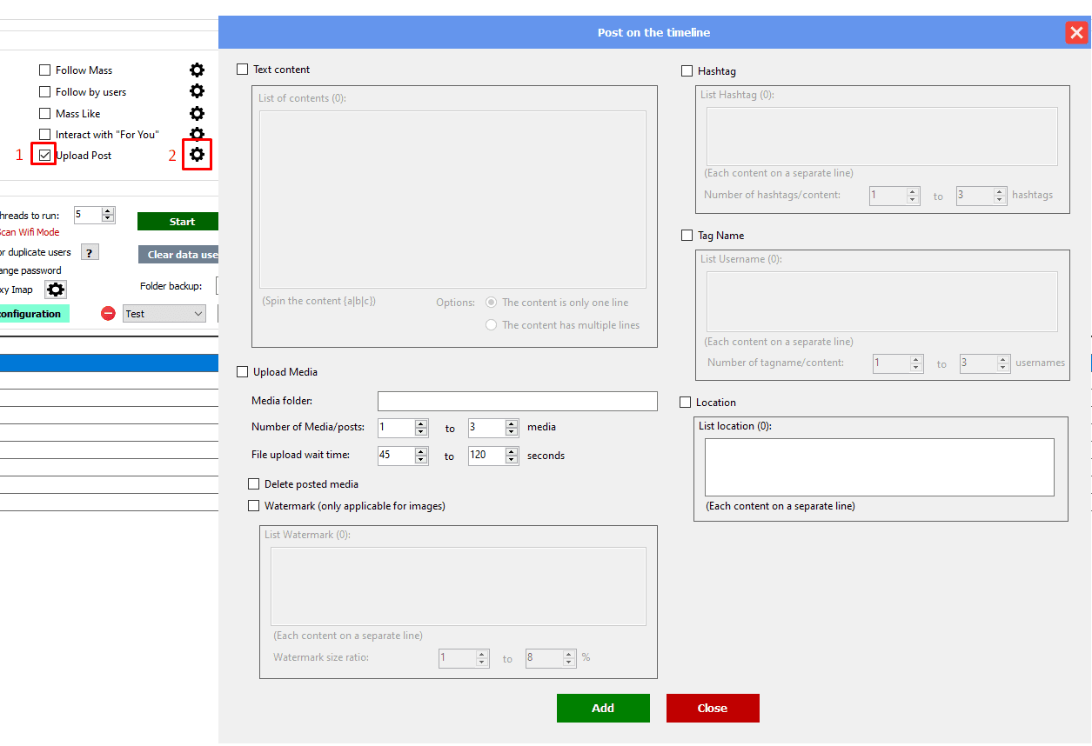
Task: Enable the Follow by users checkbox
Action: click(x=44, y=91)
